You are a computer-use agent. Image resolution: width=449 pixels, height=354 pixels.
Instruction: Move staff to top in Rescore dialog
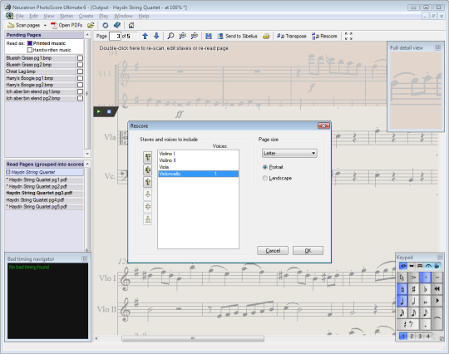click(148, 157)
